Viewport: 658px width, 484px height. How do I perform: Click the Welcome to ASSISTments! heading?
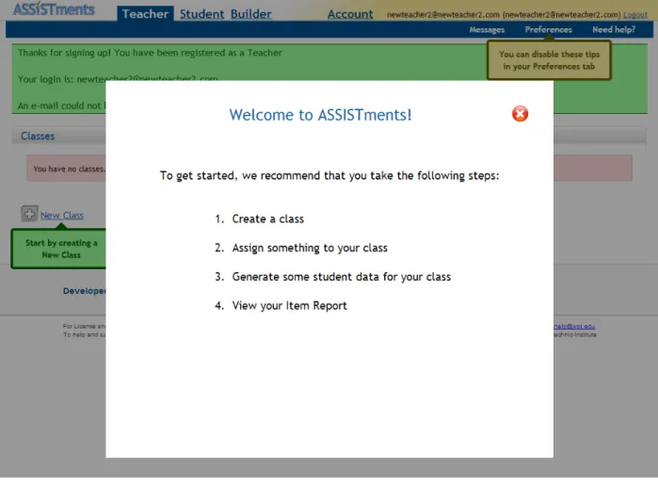click(x=320, y=115)
